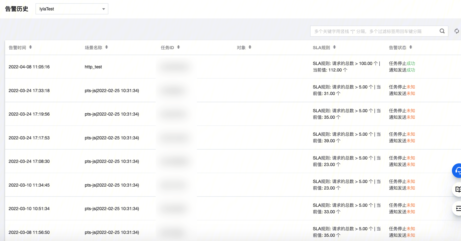Open the floating list menu icon
This screenshot has width=461, height=241.
pos(457,208)
